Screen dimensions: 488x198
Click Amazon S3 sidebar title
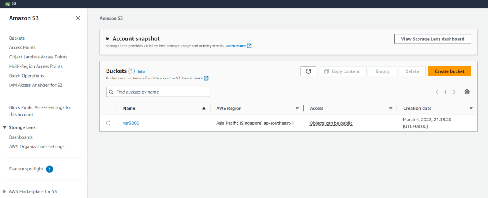pos(24,18)
